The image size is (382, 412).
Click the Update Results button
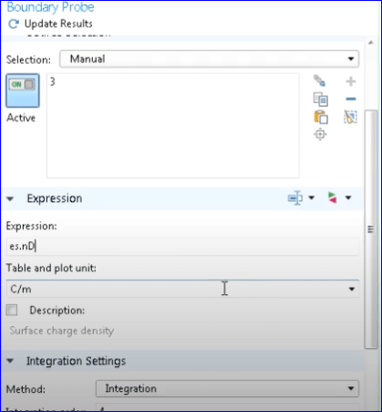(x=50, y=24)
